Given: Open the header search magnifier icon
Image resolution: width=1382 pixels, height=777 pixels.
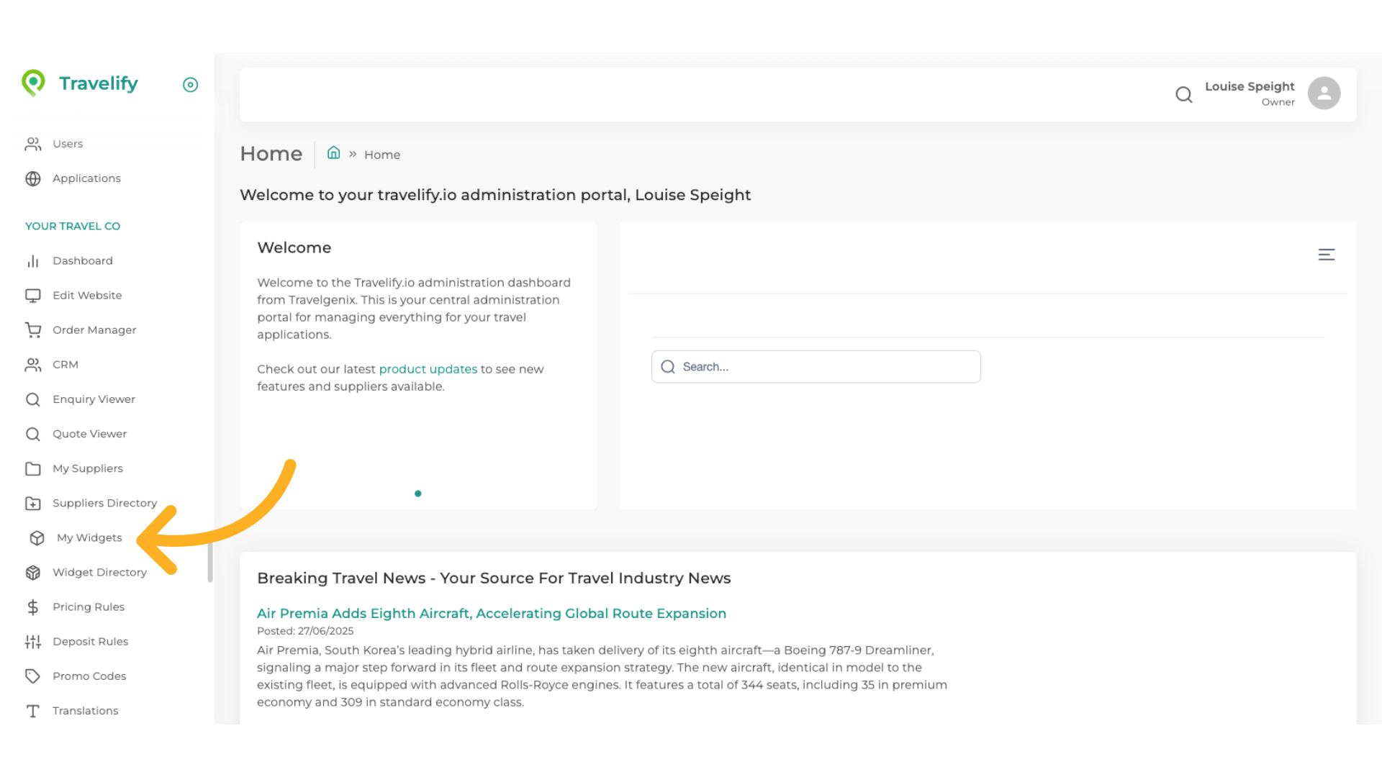Looking at the screenshot, I should (x=1183, y=94).
